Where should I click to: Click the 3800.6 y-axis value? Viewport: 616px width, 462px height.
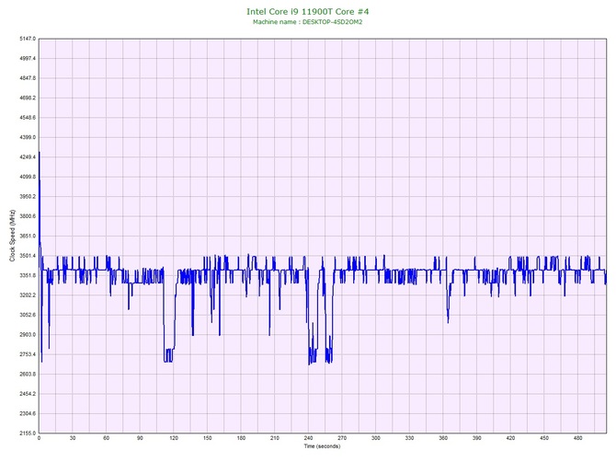(x=28, y=216)
